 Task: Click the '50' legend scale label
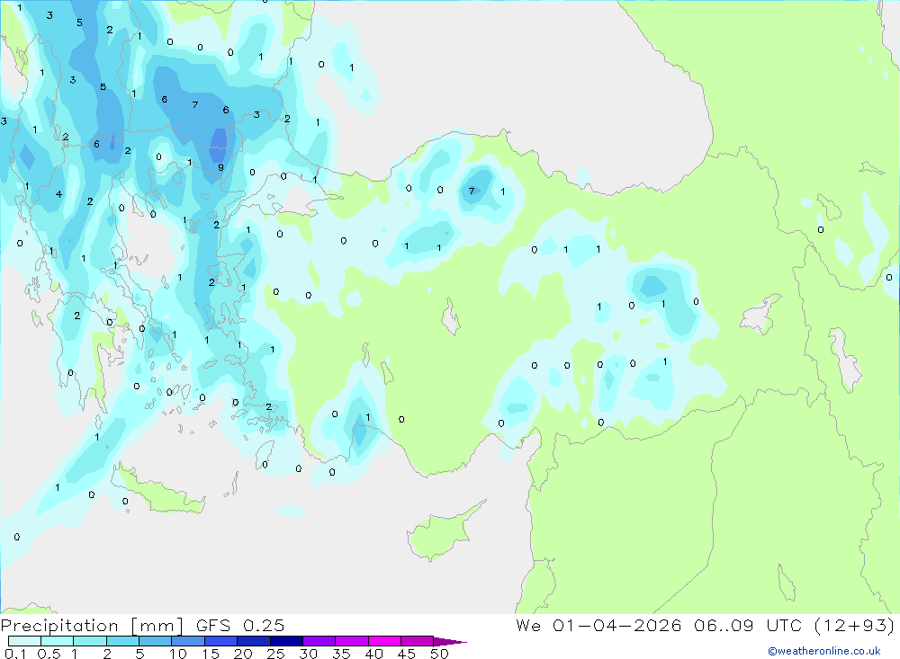point(439,654)
